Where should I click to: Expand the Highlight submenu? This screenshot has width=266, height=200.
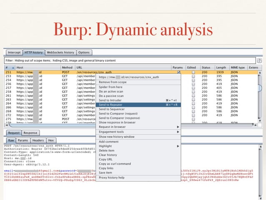[x=138, y=146]
